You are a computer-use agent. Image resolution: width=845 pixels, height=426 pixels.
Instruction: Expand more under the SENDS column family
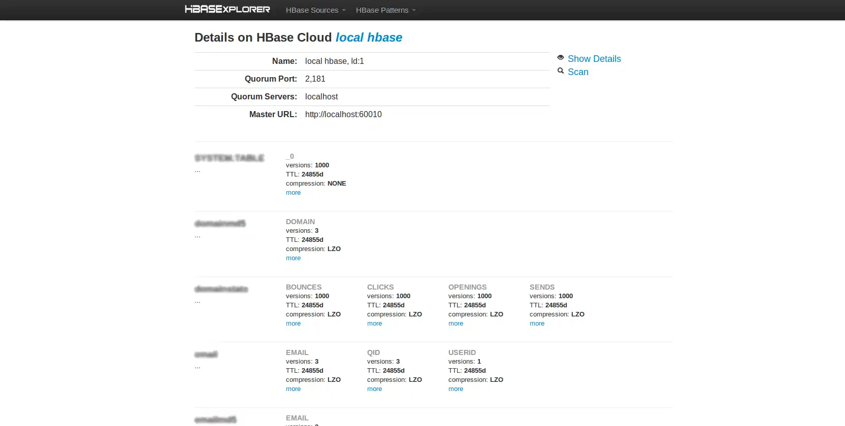point(537,324)
